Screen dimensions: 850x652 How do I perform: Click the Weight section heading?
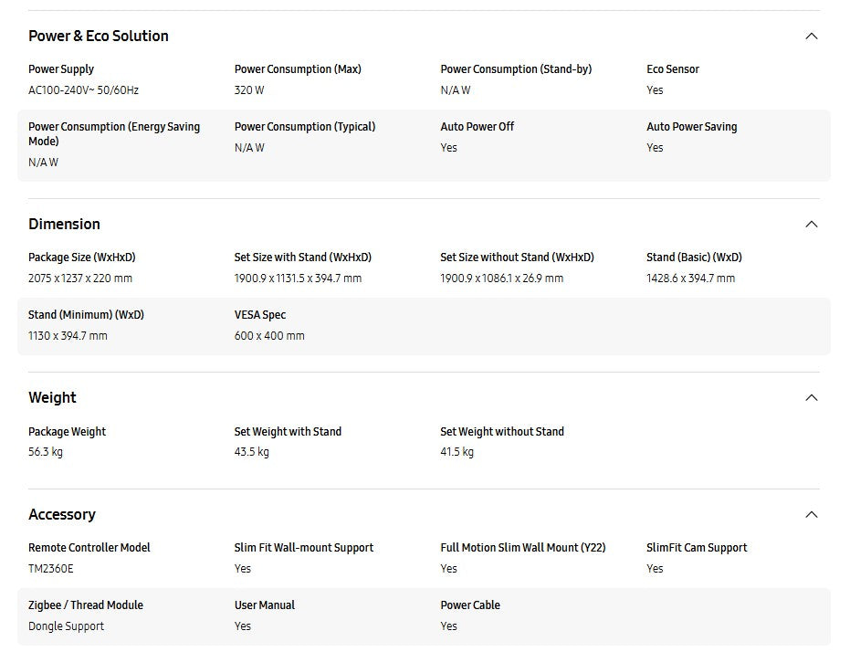tap(52, 398)
